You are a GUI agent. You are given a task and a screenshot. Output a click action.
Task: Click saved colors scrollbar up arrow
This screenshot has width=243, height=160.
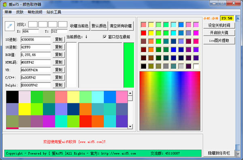(130, 93)
